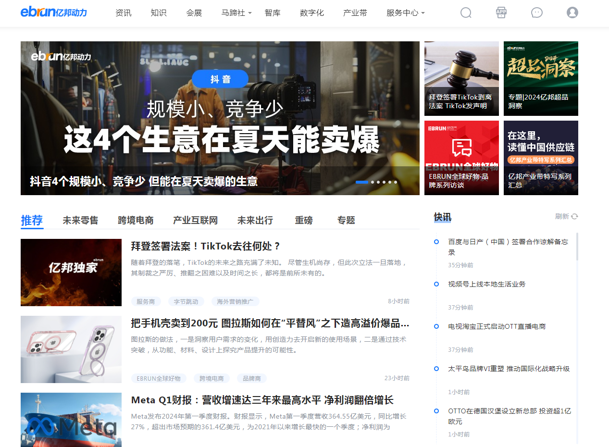Open the 数字化 navigation item
The width and height of the screenshot is (609, 447).
click(x=312, y=13)
